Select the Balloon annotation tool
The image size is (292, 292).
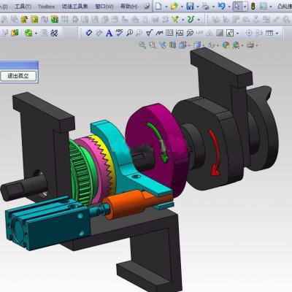click(x=190, y=33)
